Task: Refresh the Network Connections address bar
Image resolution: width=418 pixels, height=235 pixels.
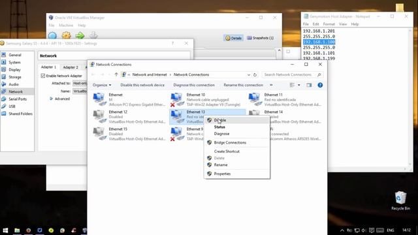Action: coord(255,74)
